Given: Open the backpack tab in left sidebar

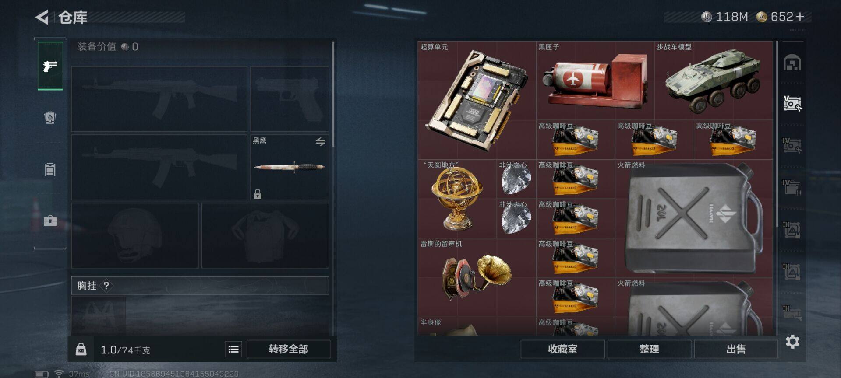Looking at the screenshot, I should pos(50,117).
